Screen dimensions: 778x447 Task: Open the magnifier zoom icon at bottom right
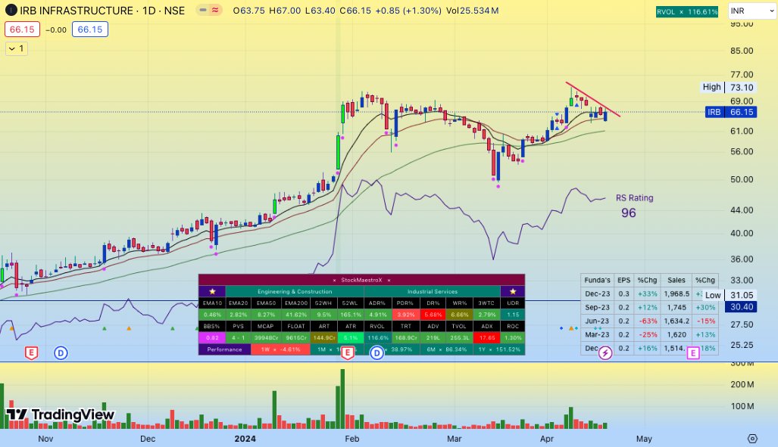(x=752, y=438)
